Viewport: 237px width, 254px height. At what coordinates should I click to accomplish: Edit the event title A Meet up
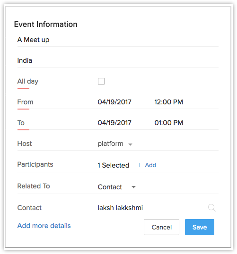pyautogui.click(x=118, y=40)
